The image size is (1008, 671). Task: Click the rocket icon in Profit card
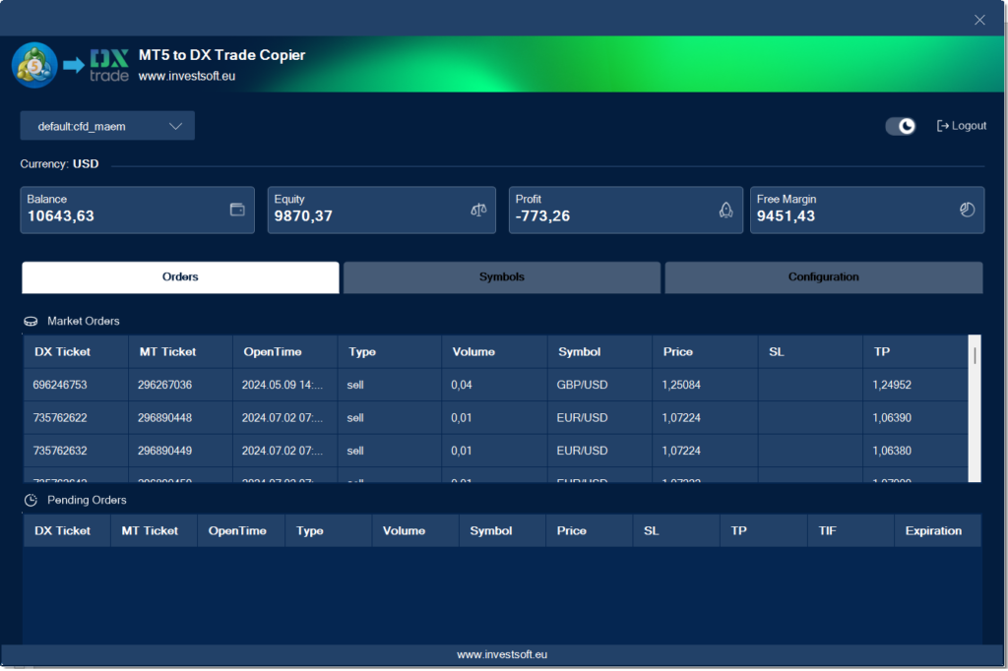(725, 210)
